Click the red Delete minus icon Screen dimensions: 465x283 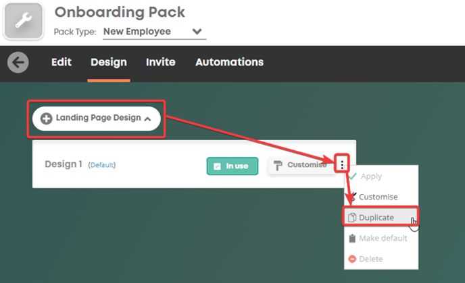coord(352,259)
